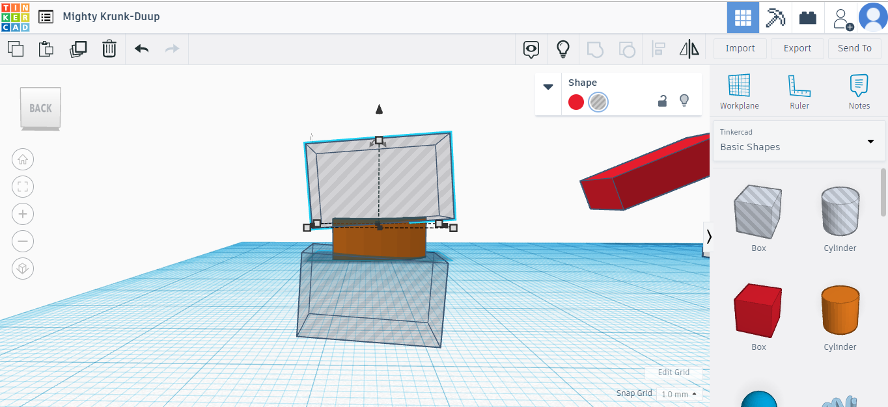
Task: Click the Align tool icon
Action: click(658, 49)
